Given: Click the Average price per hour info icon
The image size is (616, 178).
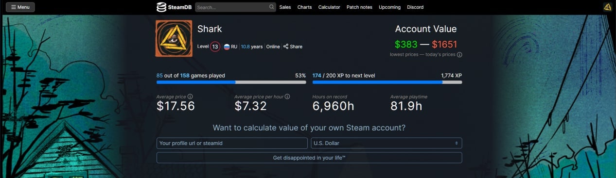Looking at the screenshot, I should point(287,97).
